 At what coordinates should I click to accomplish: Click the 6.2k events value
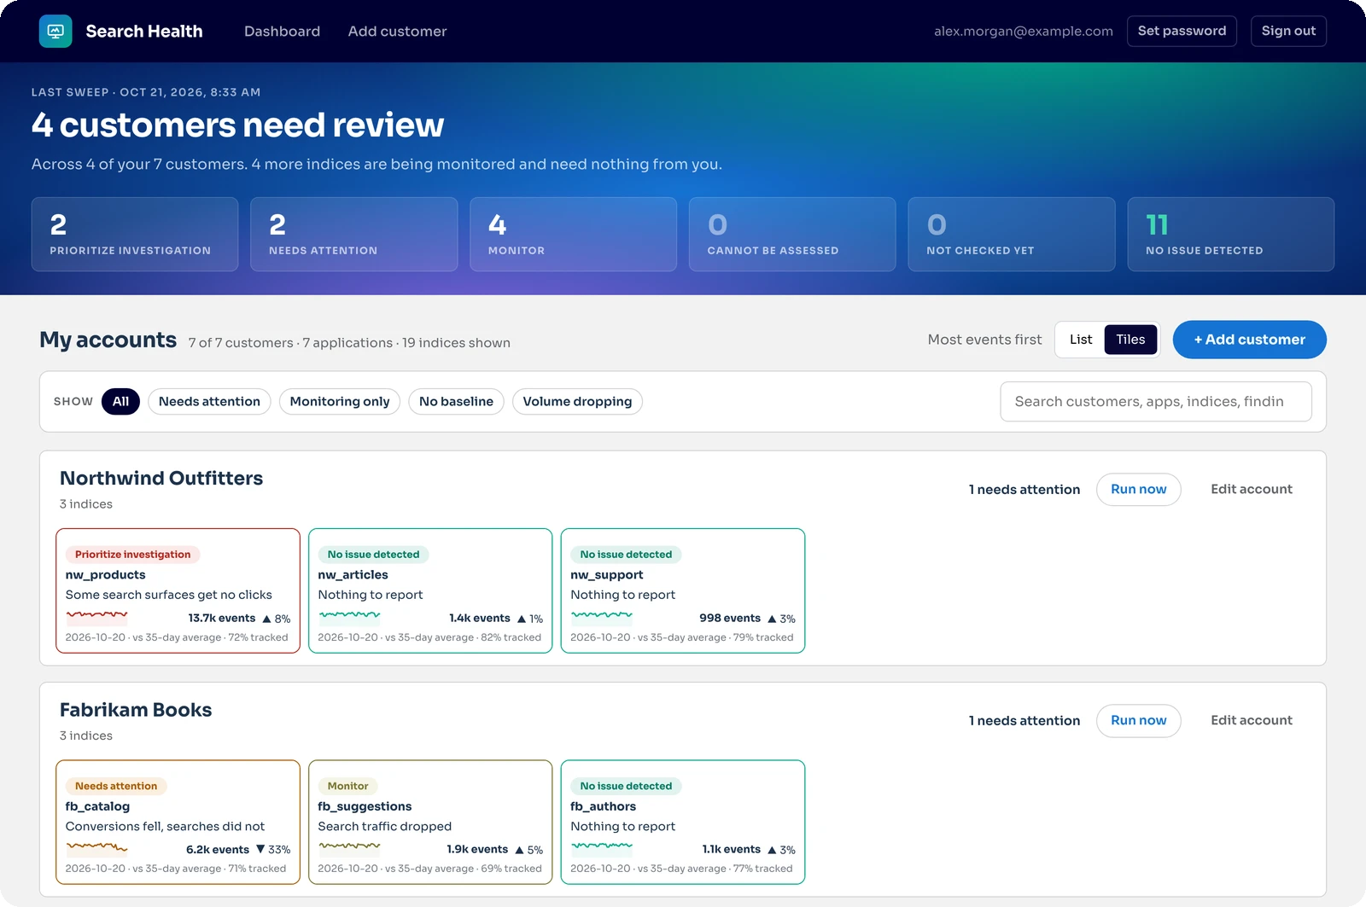[218, 850]
